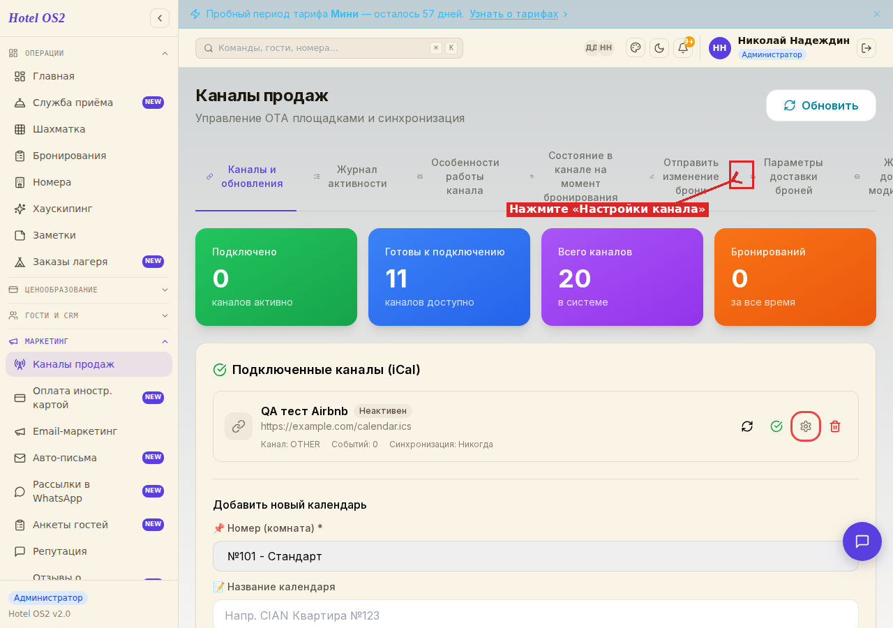Sync the QA тест Airbnb calendar
893x628 pixels.
pos(747,426)
